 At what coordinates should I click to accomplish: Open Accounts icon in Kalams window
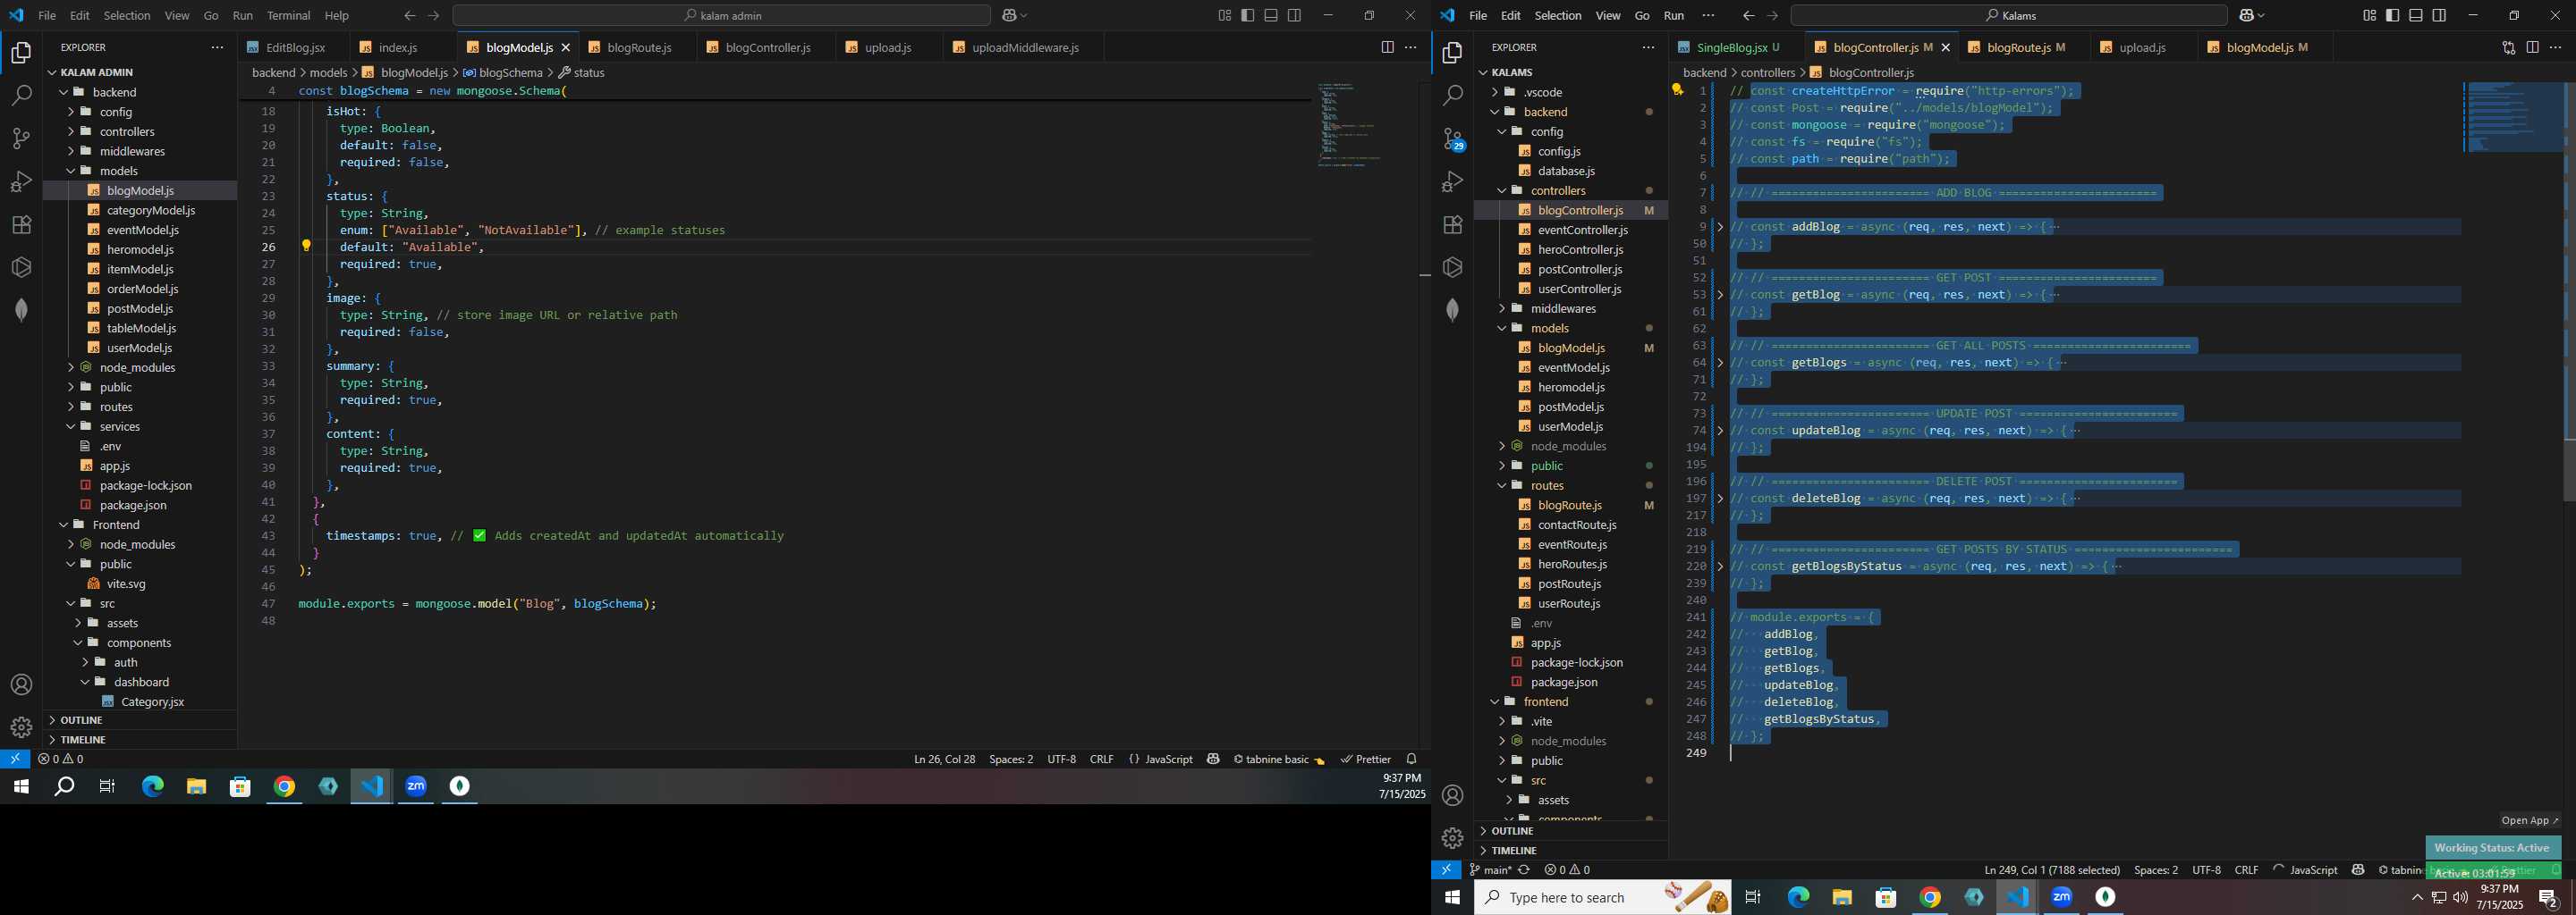click(x=1453, y=796)
